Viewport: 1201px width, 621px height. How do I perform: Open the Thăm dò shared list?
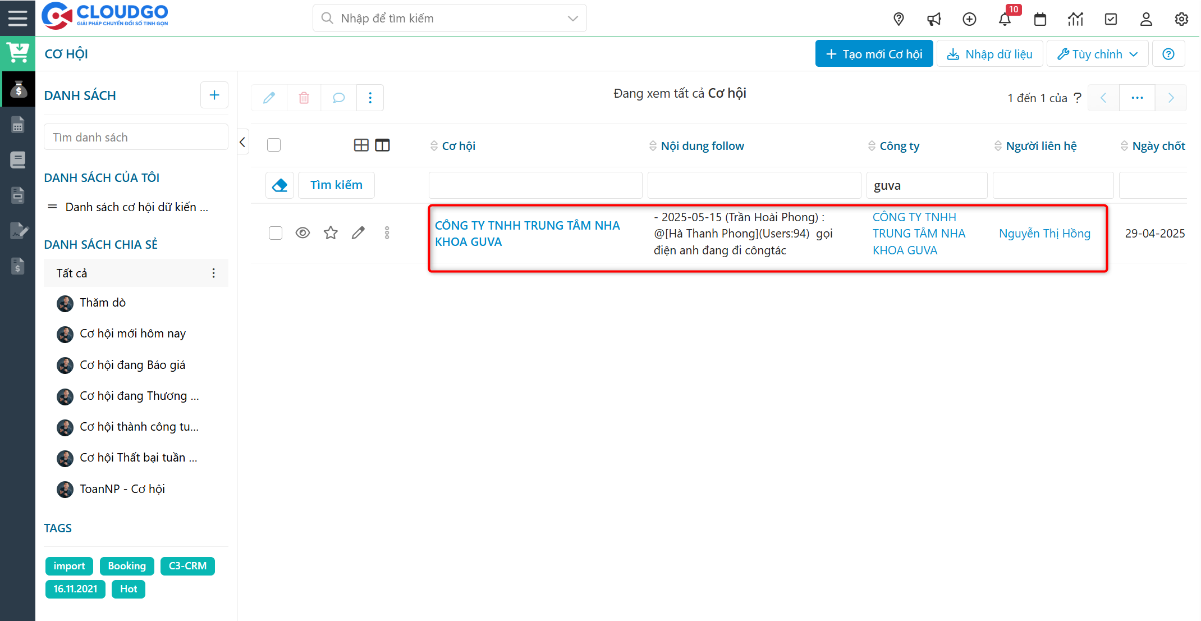[x=103, y=303]
